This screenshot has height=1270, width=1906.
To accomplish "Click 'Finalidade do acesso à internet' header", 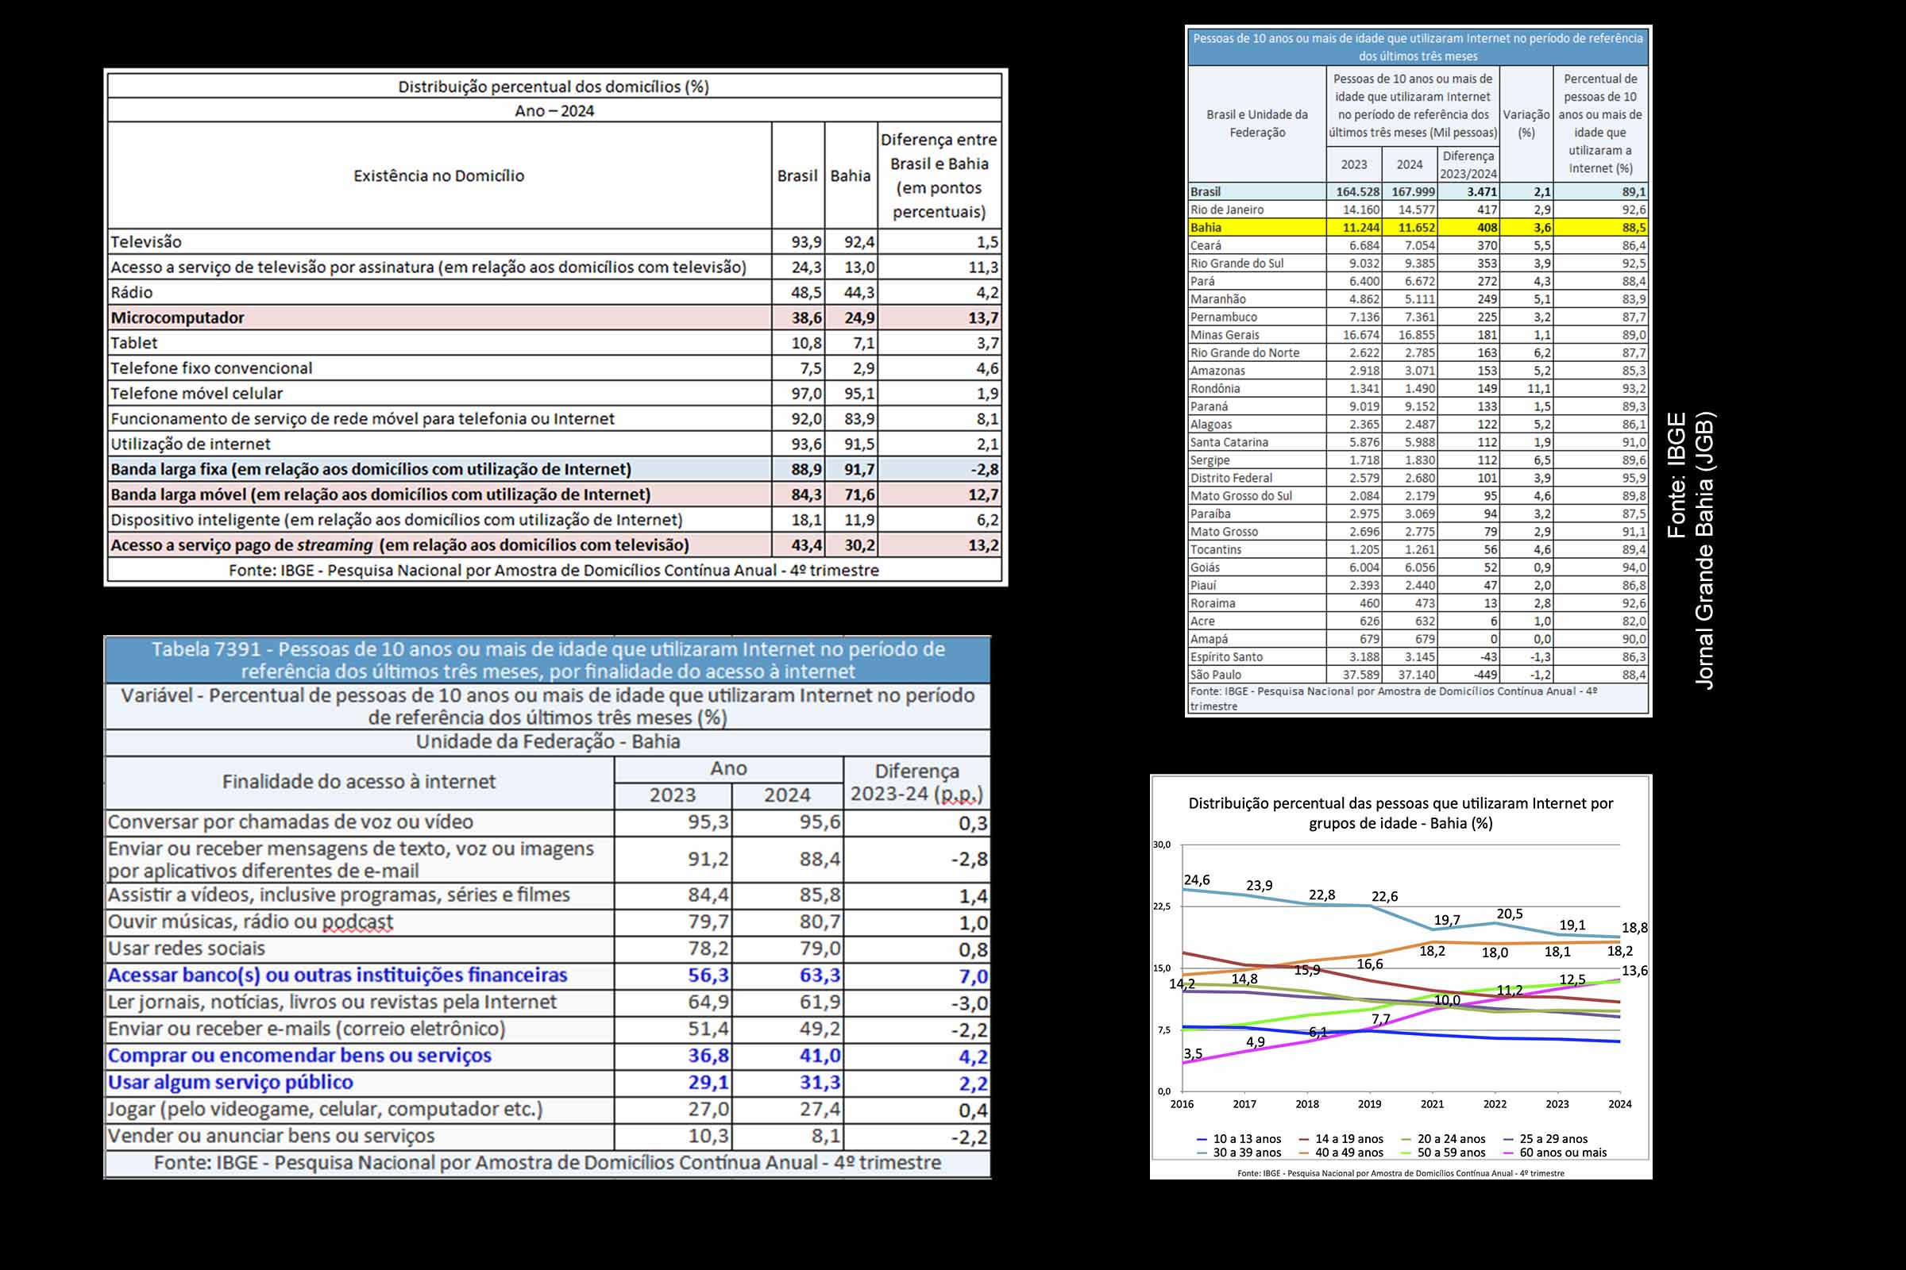I will 359,782.
